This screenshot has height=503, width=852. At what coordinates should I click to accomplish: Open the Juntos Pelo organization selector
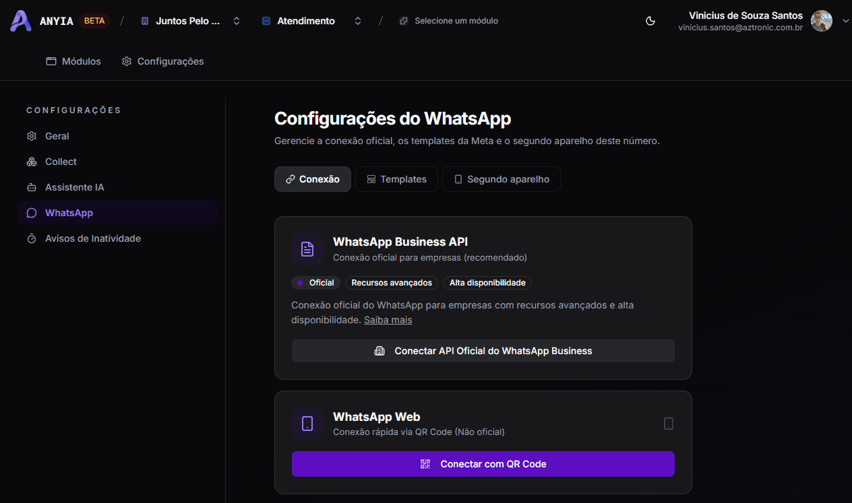point(191,21)
